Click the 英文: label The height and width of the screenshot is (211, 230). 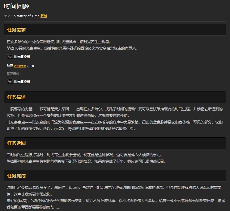tap(8, 16)
